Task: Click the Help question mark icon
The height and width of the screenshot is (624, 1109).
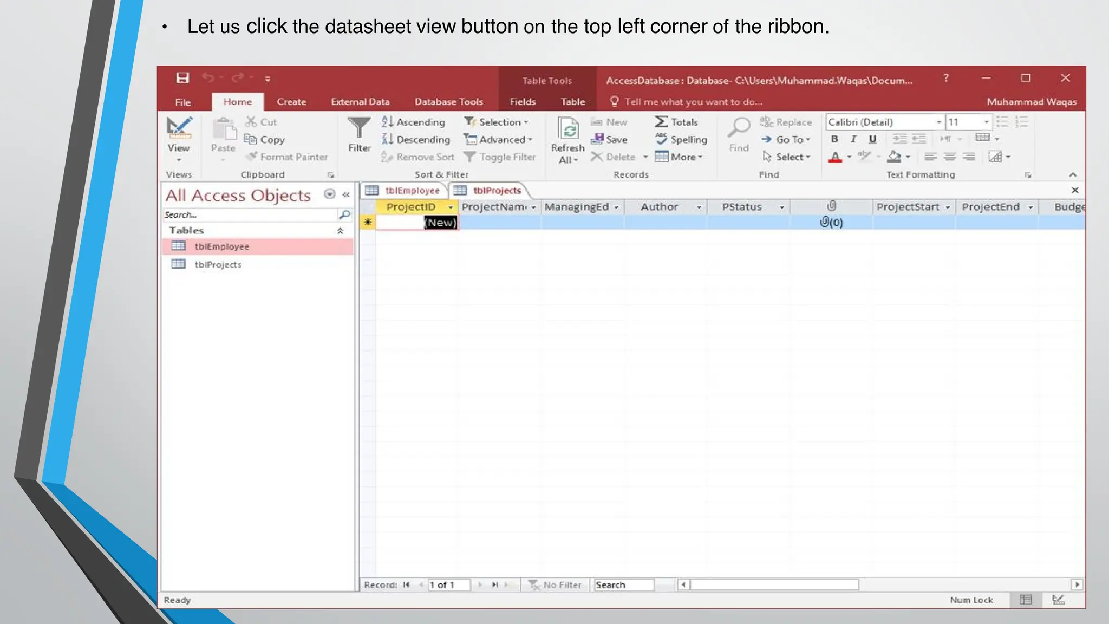Action: click(946, 78)
